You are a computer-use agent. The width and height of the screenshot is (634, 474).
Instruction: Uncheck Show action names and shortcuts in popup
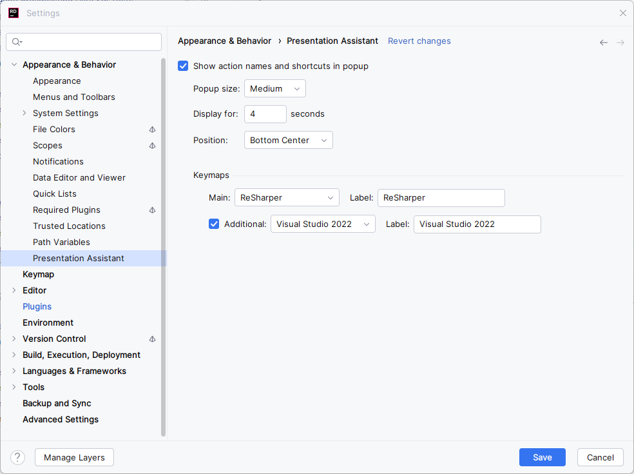[x=183, y=65]
